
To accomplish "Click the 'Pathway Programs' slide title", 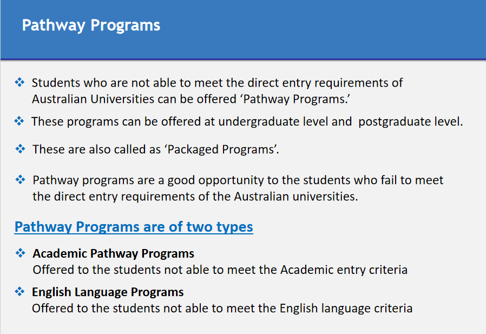I will pos(91,25).
